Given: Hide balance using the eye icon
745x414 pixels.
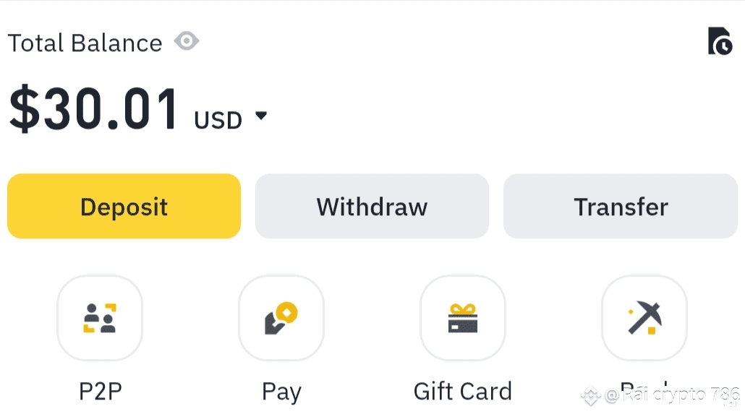Looking at the screenshot, I should (187, 41).
